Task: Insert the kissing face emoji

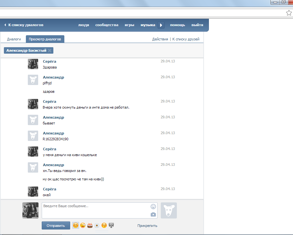Action: [x=104, y=226]
